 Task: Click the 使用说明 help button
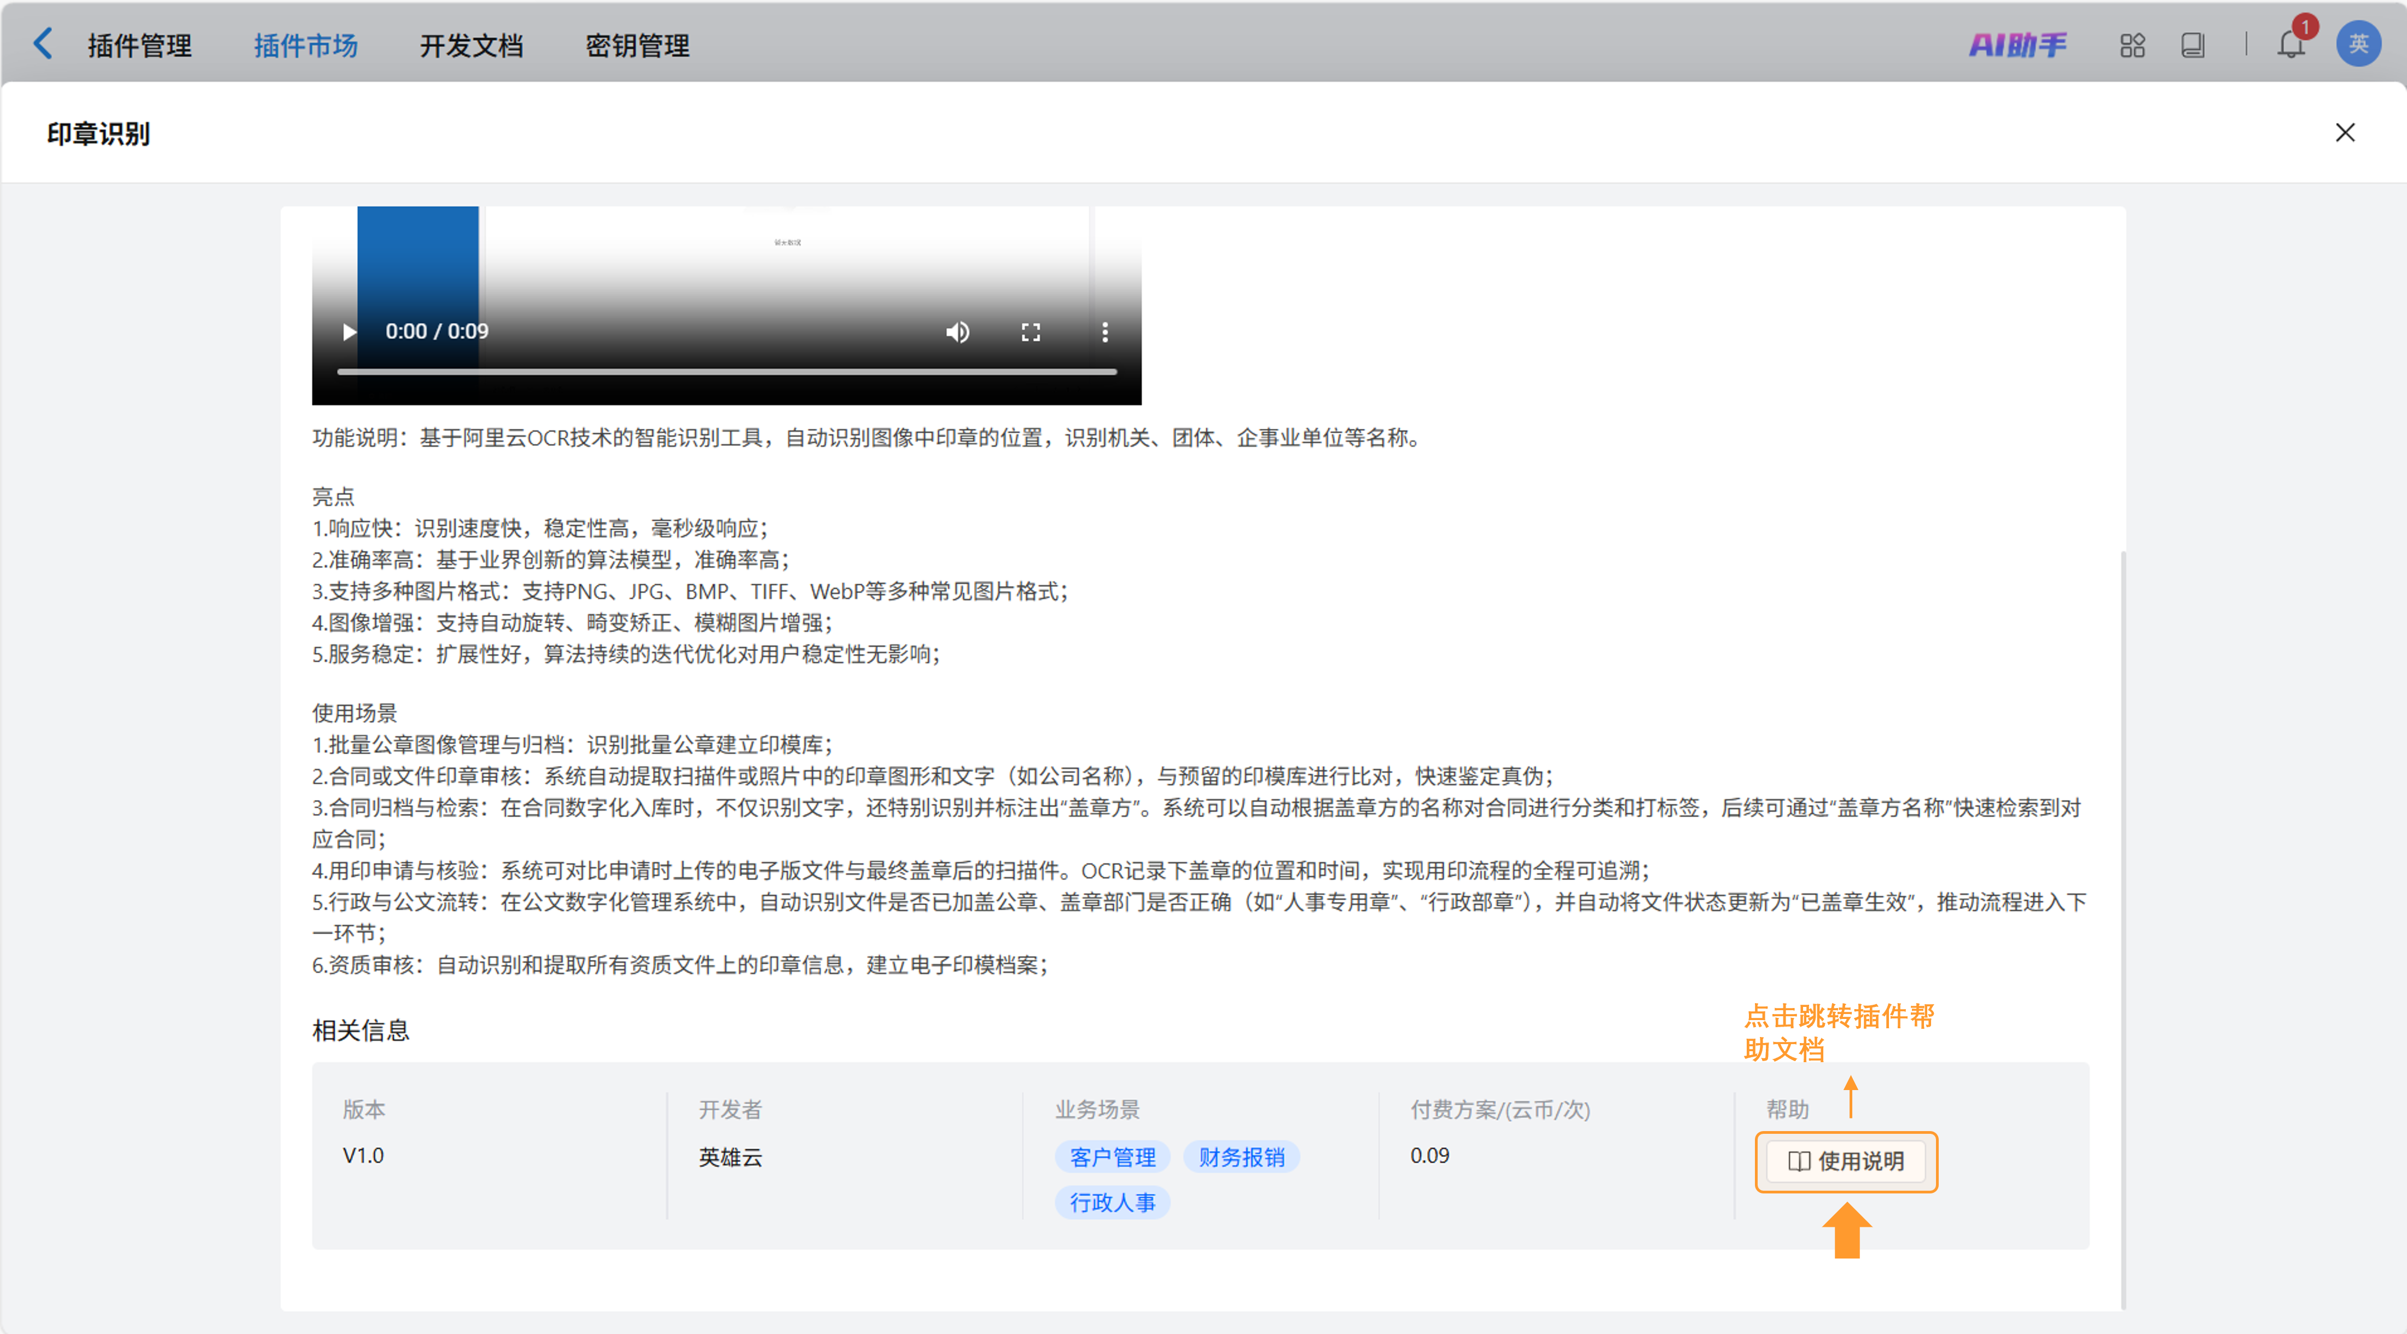tap(1845, 1161)
